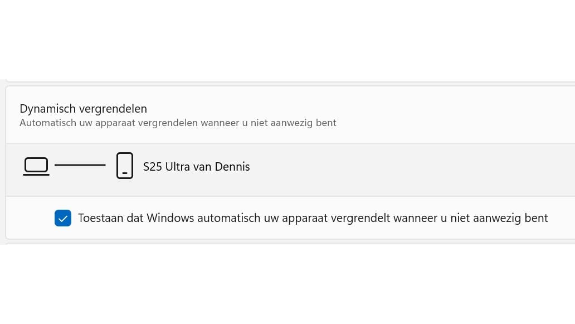Click 'S25 Ultra' in the paired device row
Image resolution: width=575 pixels, height=324 pixels.
coord(164,166)
